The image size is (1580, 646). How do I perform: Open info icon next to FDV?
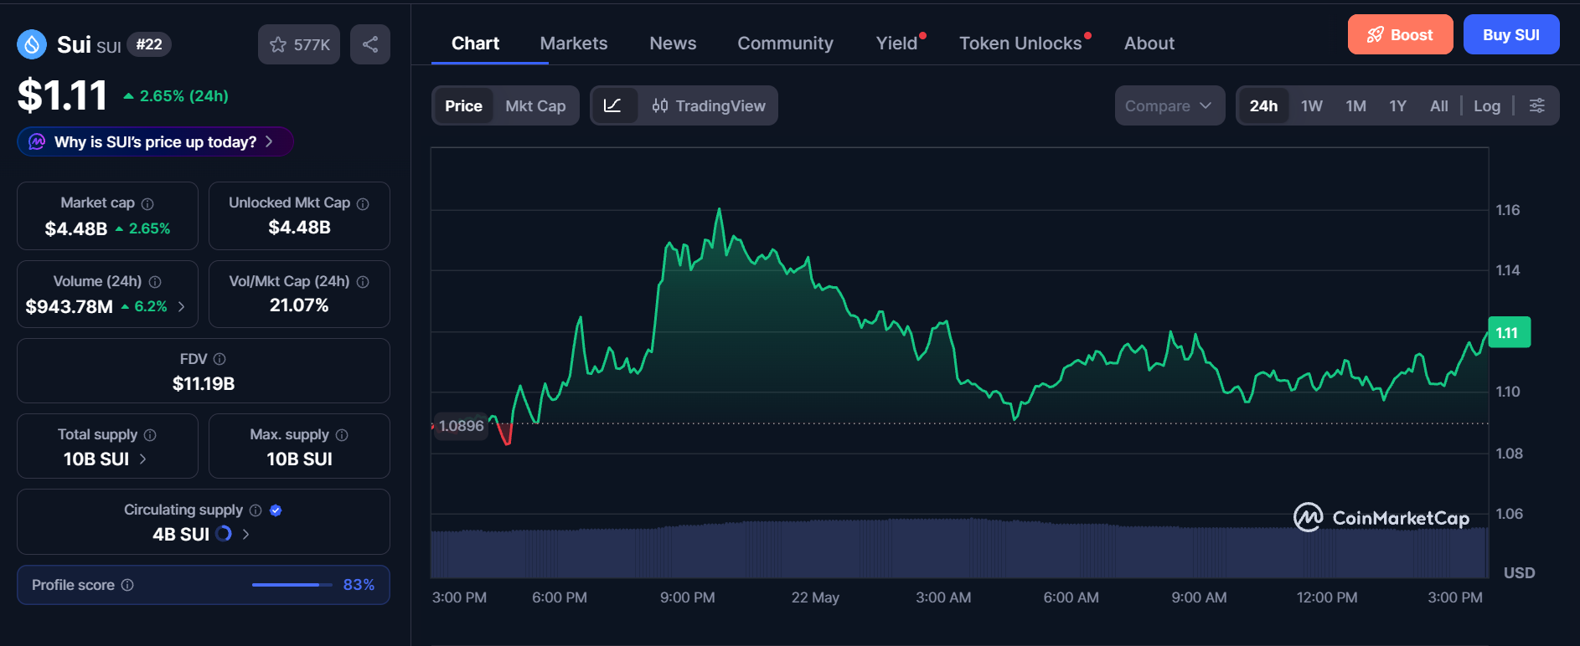219,359
